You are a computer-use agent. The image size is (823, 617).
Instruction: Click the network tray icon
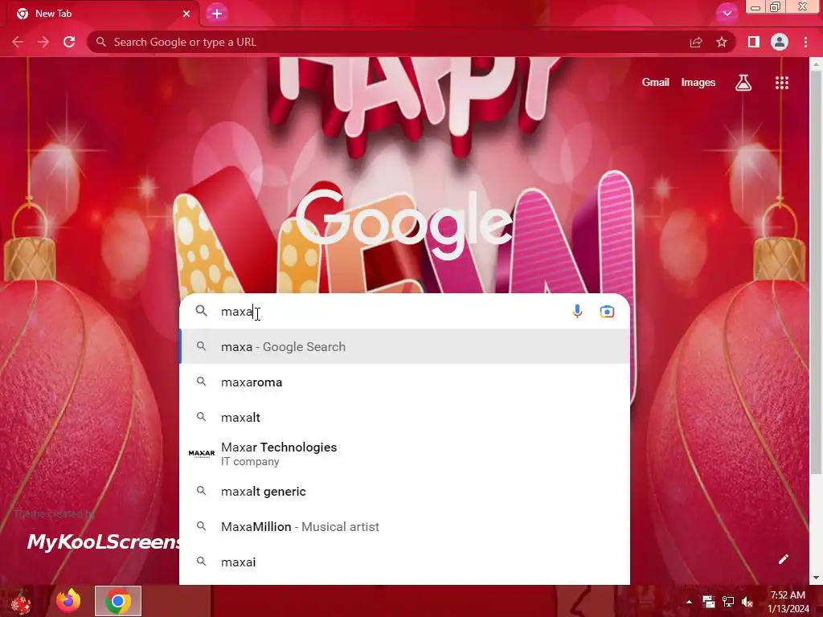[x=727, y=602]
